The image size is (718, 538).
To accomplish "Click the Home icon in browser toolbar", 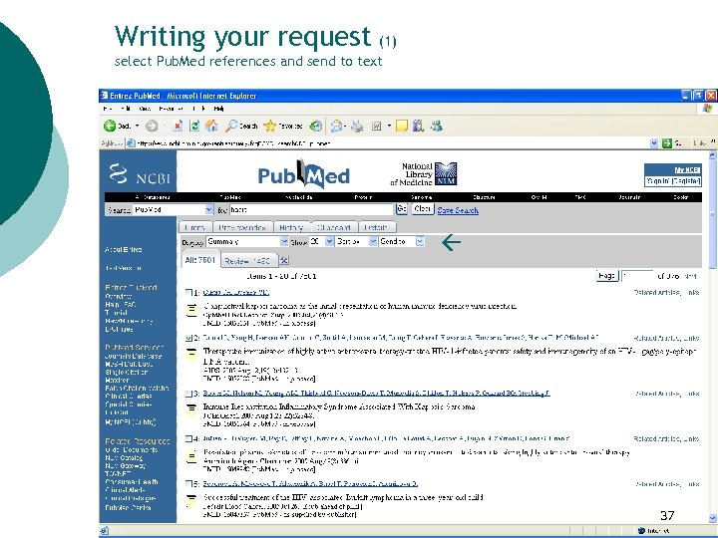I will [211, 126].
